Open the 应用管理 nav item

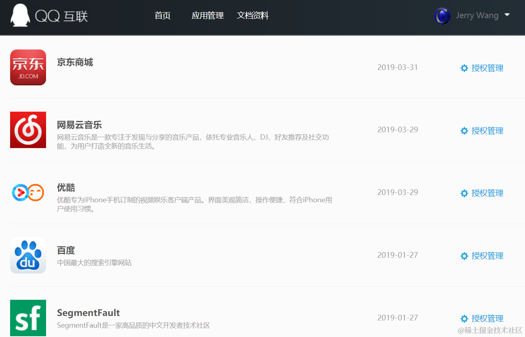click(x=208, y=15)
